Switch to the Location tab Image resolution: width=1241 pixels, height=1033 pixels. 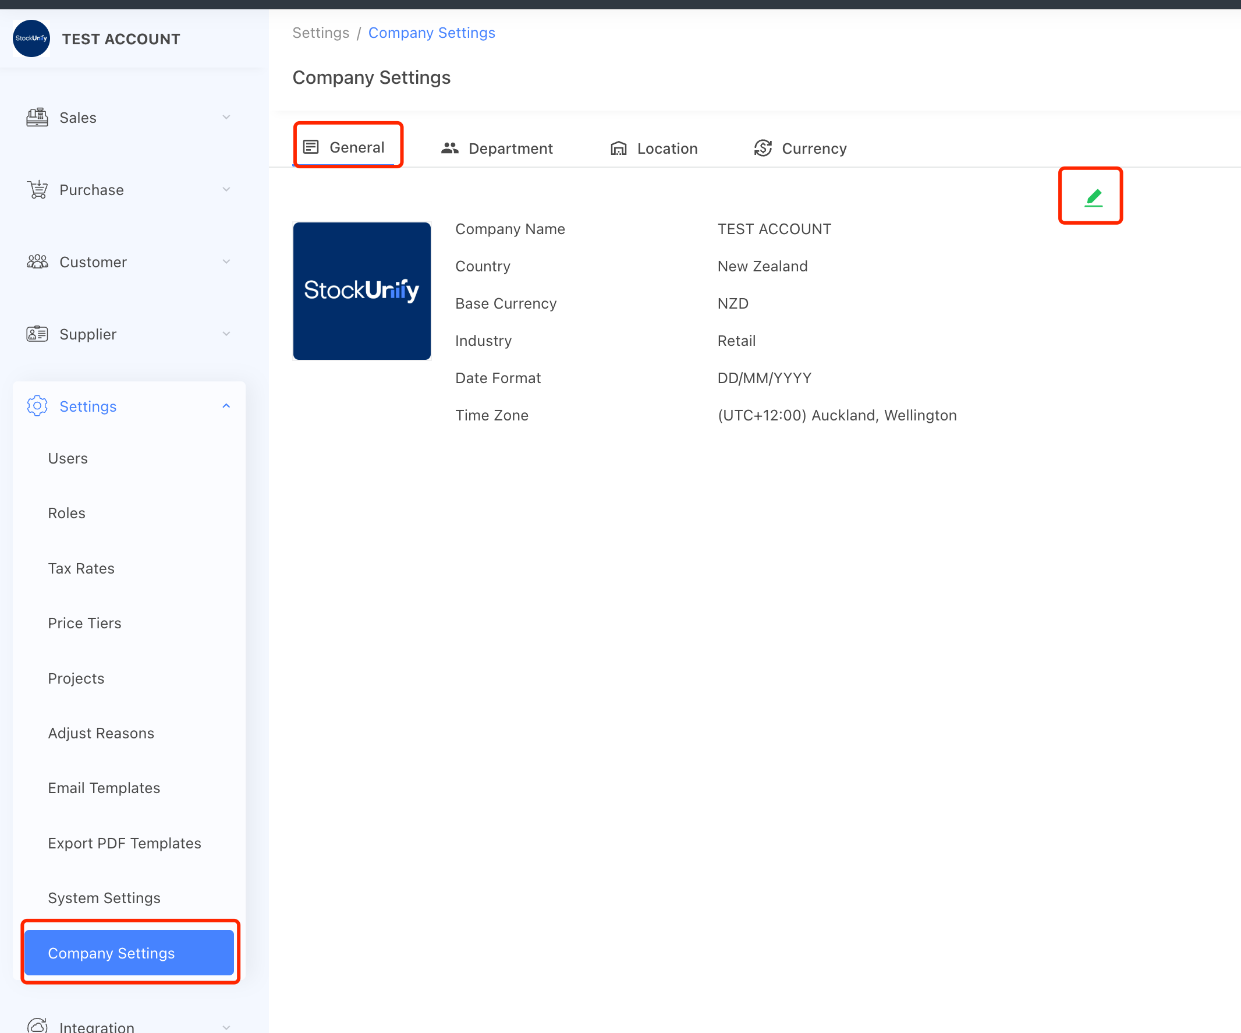654,148
